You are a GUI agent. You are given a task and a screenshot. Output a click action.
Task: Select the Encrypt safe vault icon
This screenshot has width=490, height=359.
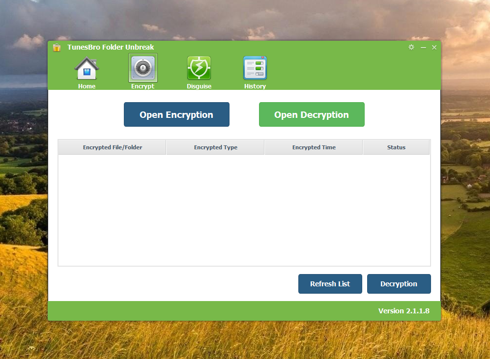[143, 68]
